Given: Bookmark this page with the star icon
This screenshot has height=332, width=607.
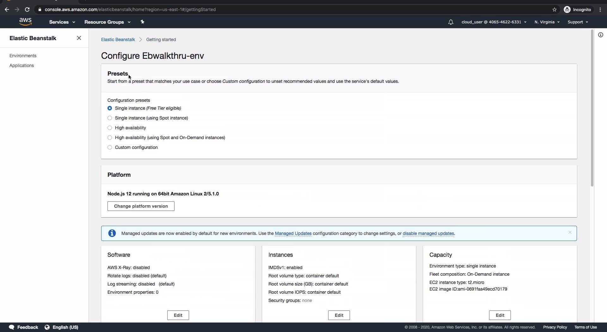Looking at the screenshot, I should coord(554,9).
